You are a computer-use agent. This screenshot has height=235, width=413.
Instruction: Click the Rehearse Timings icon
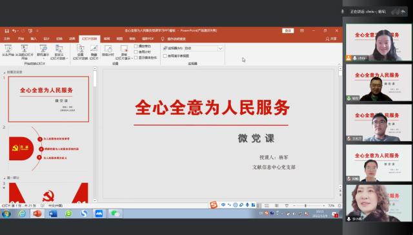point(108,51)
